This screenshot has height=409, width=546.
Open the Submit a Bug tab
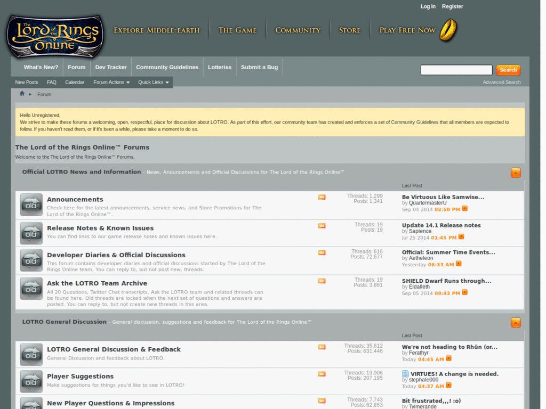tap(260, 67)
